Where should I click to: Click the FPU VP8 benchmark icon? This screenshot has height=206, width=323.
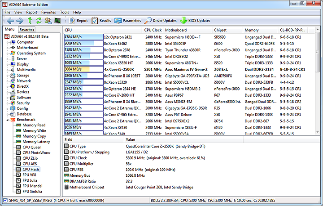click(x=19, y=175)
